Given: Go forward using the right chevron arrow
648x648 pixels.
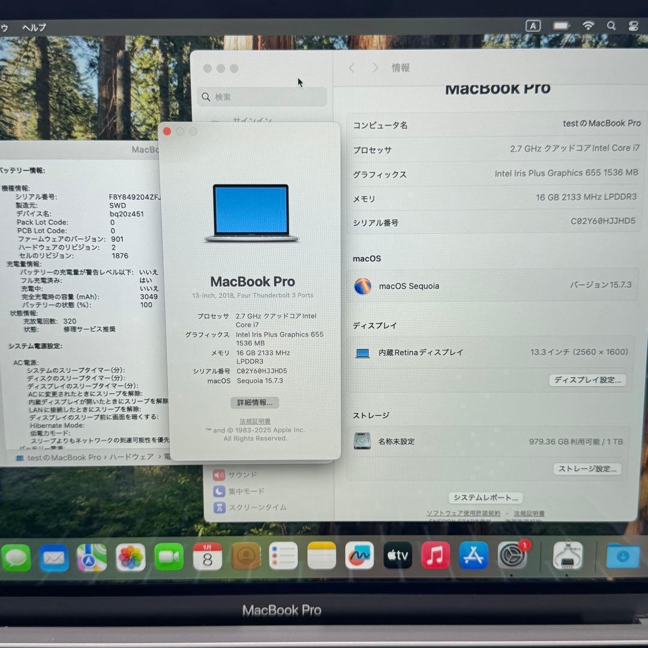Looking at the screenshot, I should pyautogui.click(x=375, y=68).
